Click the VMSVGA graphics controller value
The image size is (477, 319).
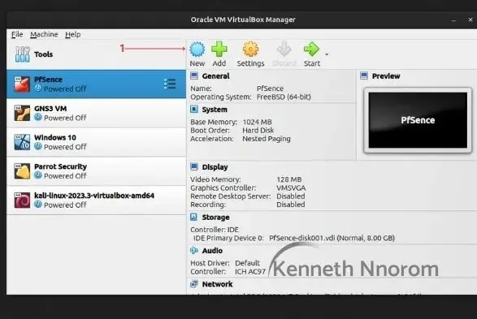pyautogui.click(x=291, y=188)
